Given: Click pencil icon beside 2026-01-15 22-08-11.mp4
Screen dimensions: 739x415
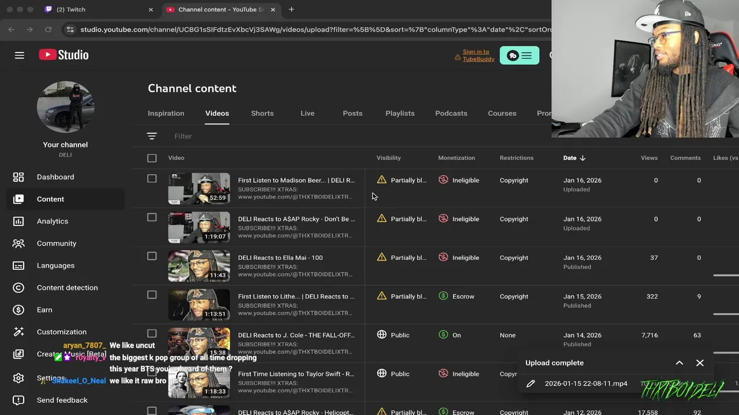Looking at the screenshot, I should [x=531, y=383].
